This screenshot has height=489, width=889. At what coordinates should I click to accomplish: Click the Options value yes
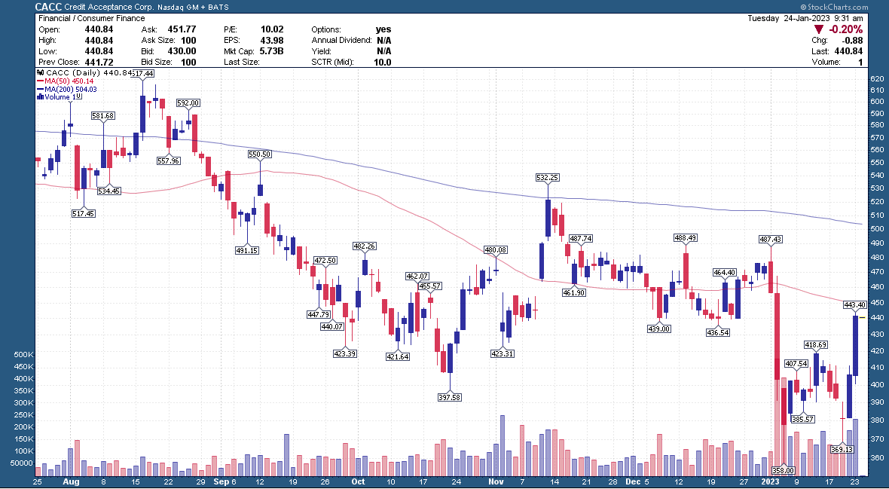383,29
